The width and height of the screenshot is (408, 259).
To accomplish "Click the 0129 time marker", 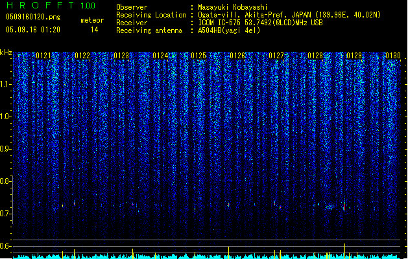I will (354, 56).
